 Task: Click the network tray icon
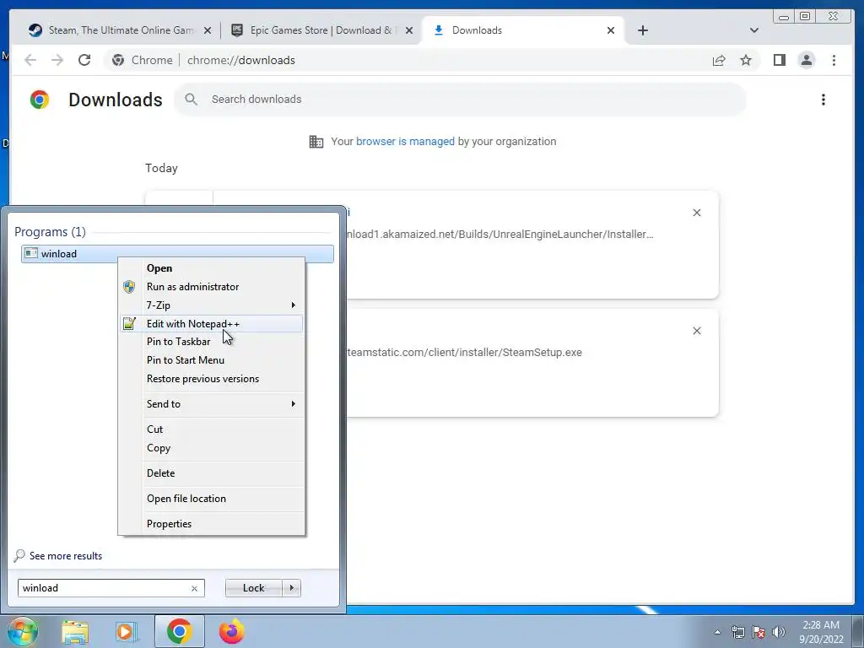(x=737, y=632)
